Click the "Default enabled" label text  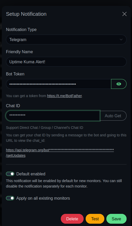[x=31, y=174]
